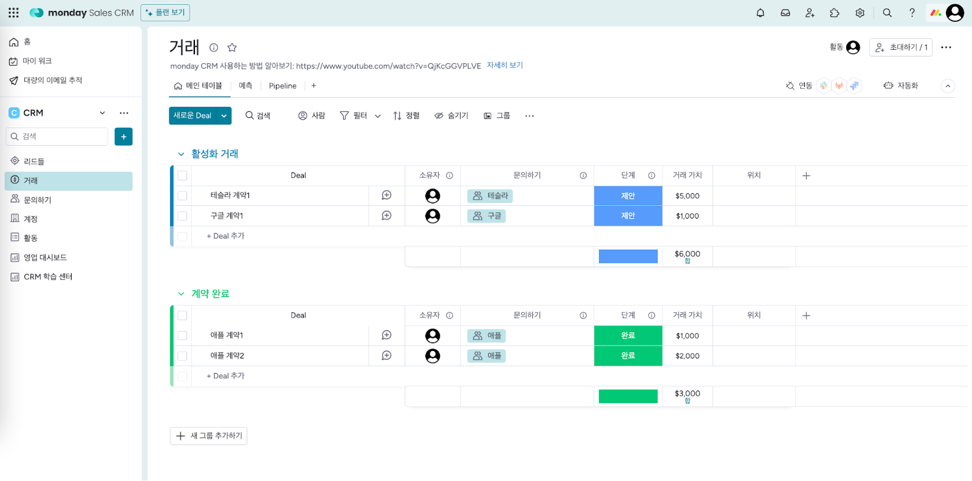Screen dimensions: 972x481
Task: Click 새 그룹 추가하기 button
Action: (208, 436)
